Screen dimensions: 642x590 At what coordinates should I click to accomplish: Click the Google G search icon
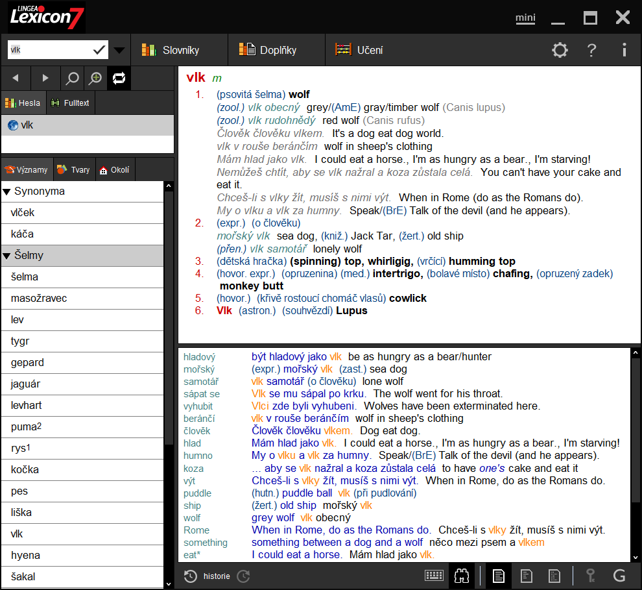point(619,576)
